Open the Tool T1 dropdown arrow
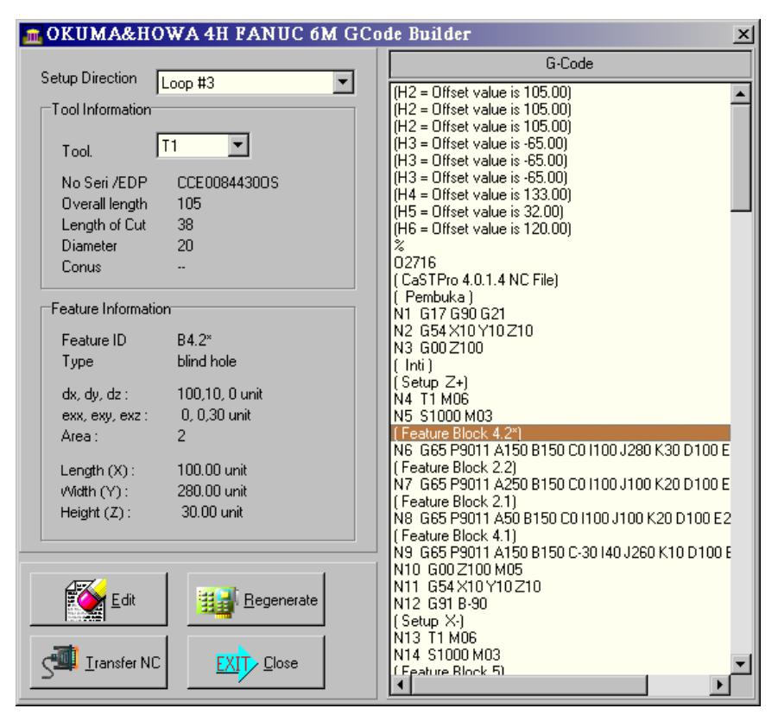 (x=238, y=145)
